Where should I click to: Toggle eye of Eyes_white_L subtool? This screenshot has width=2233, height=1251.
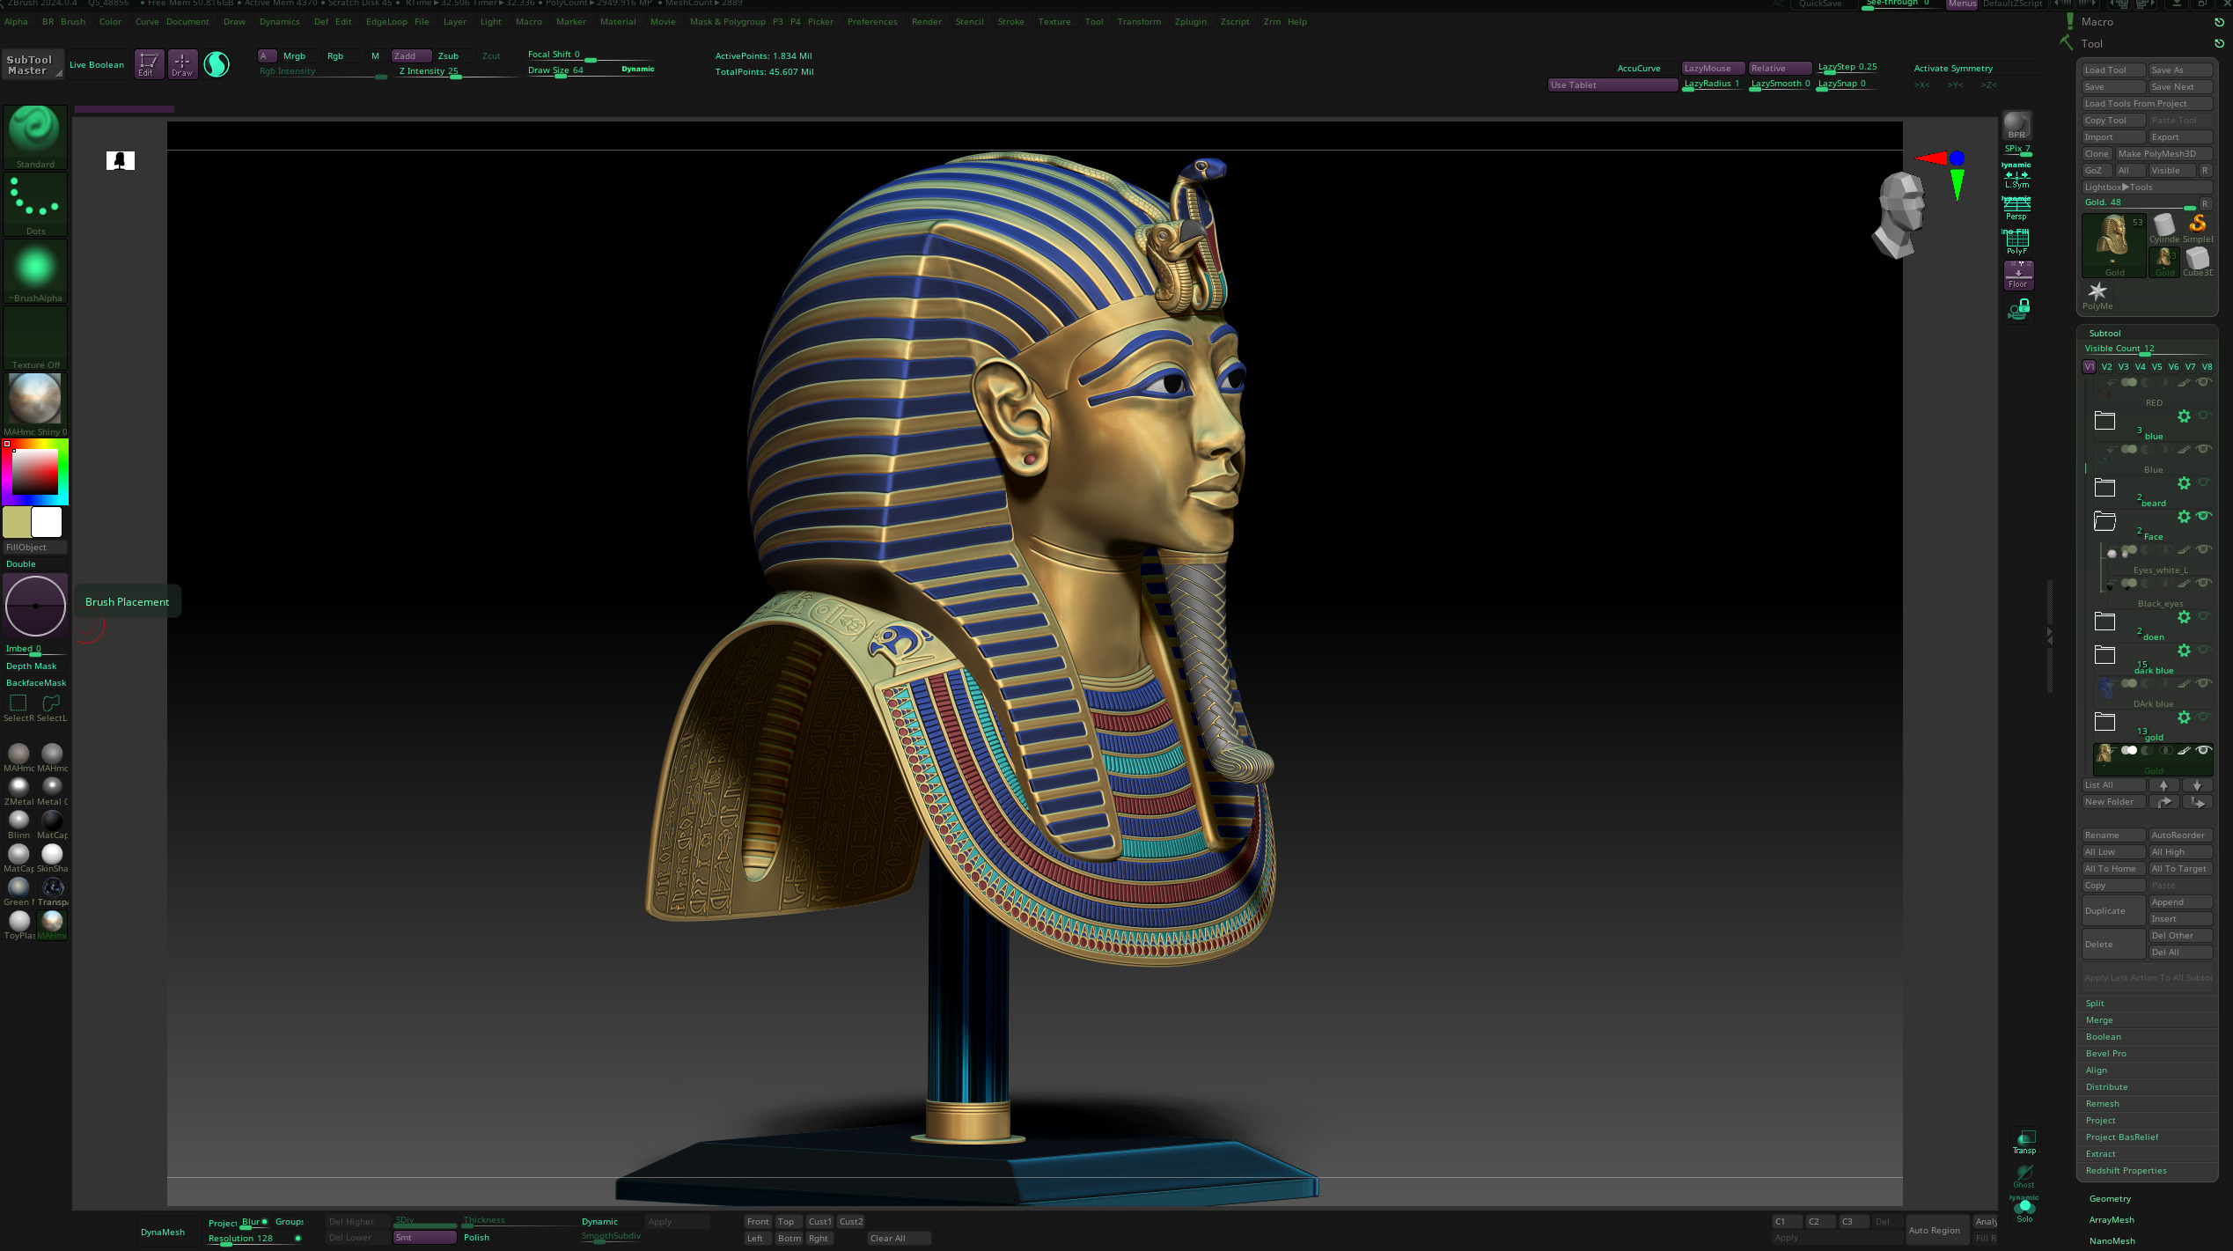pos(2203,549)
